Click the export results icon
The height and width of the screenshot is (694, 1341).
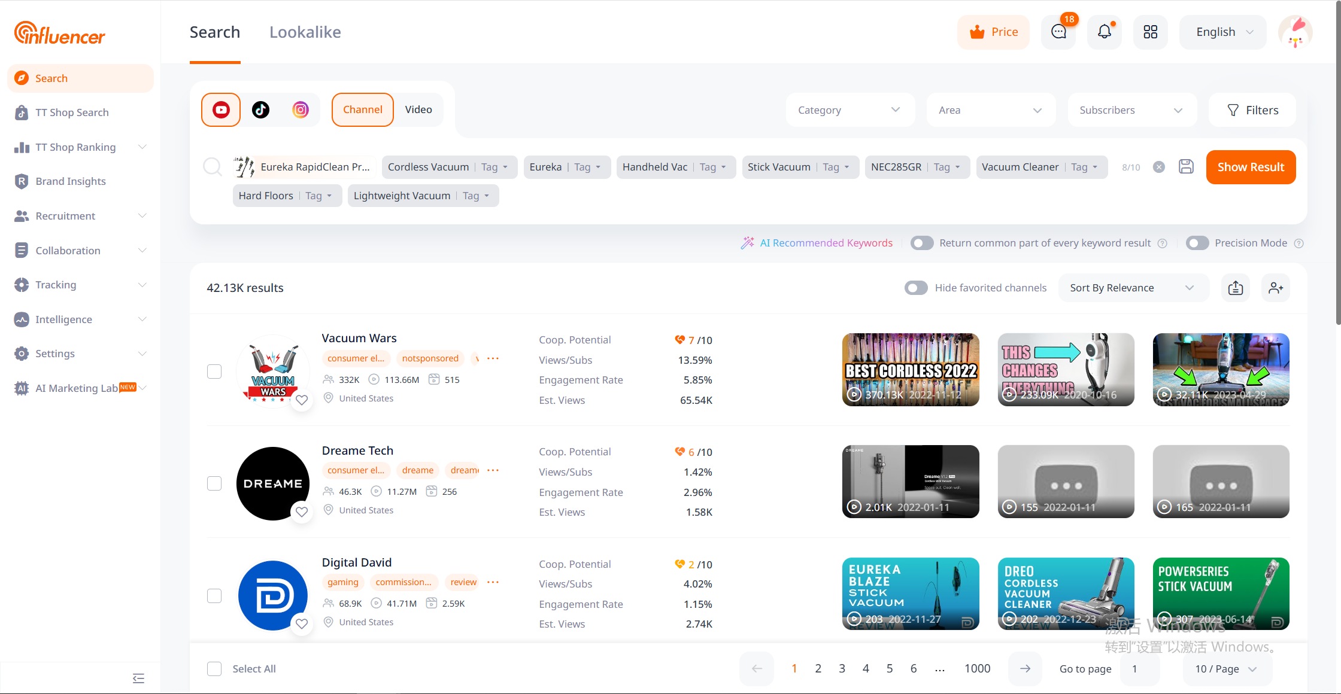[x=1236, y=288]
